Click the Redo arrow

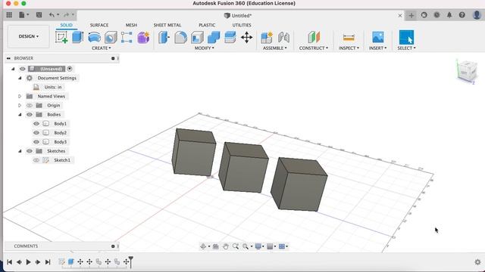[66, 15]
